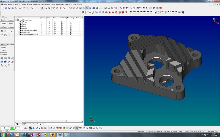The image size is (220, 137).
Task: Click the triangle icon in the top toolbar
Action: click(64, 8)
